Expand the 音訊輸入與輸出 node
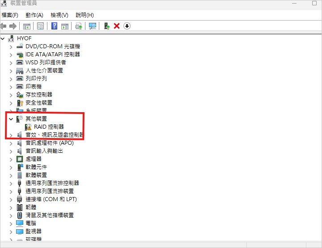 tap(11, 151)
